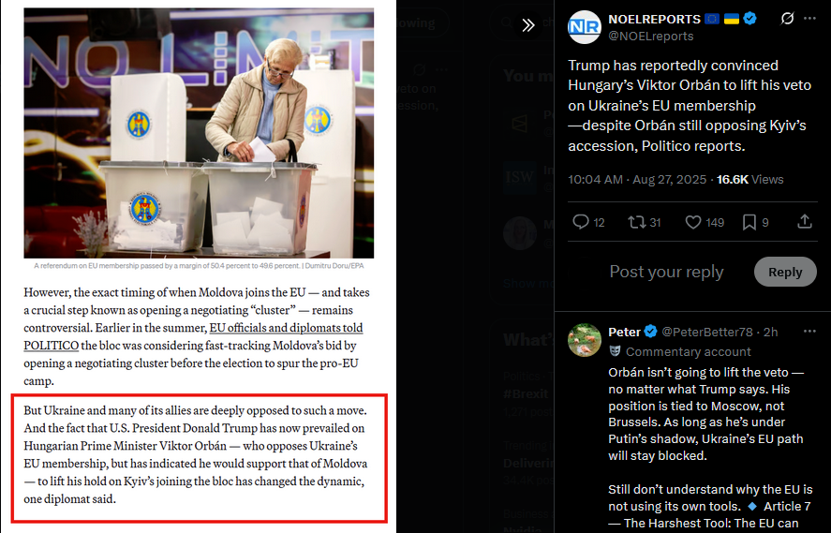
Task: Click the NOELREPORTS profile avatar
Action: 584,27
